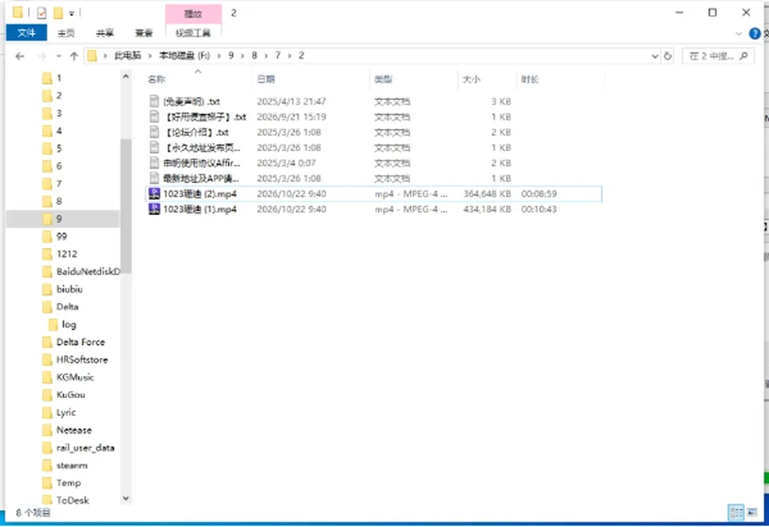
Task: Click the Properties icon in the quick access toolbar
Action: 42,13
